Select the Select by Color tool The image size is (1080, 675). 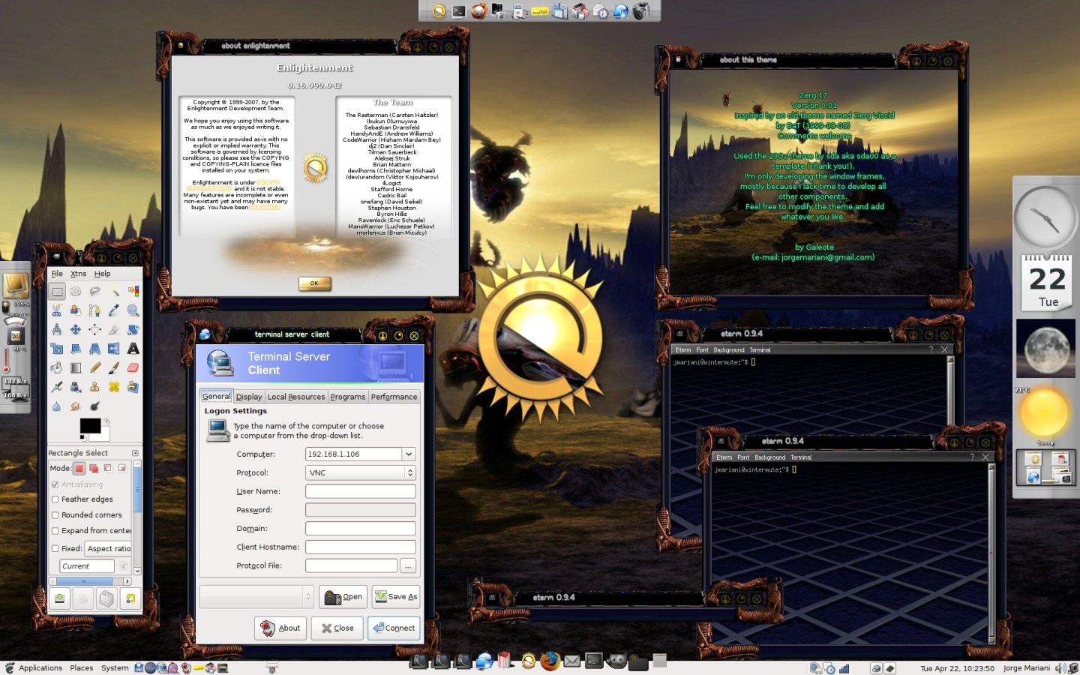(133, 291)
